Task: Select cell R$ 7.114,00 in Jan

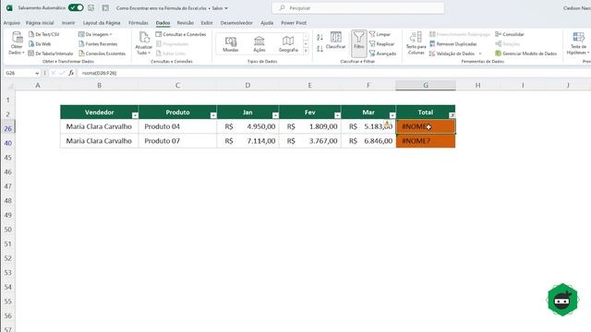Action: (247, 141)
